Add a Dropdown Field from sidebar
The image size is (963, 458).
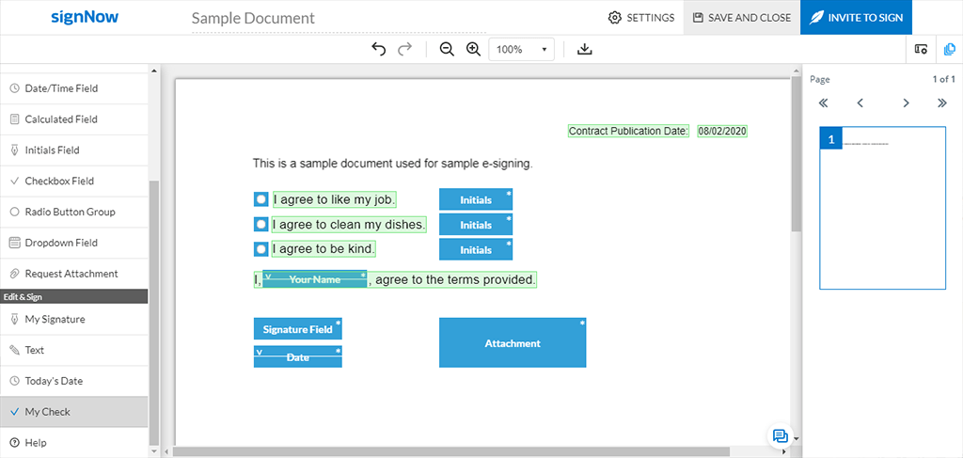[x=61, y=243]
